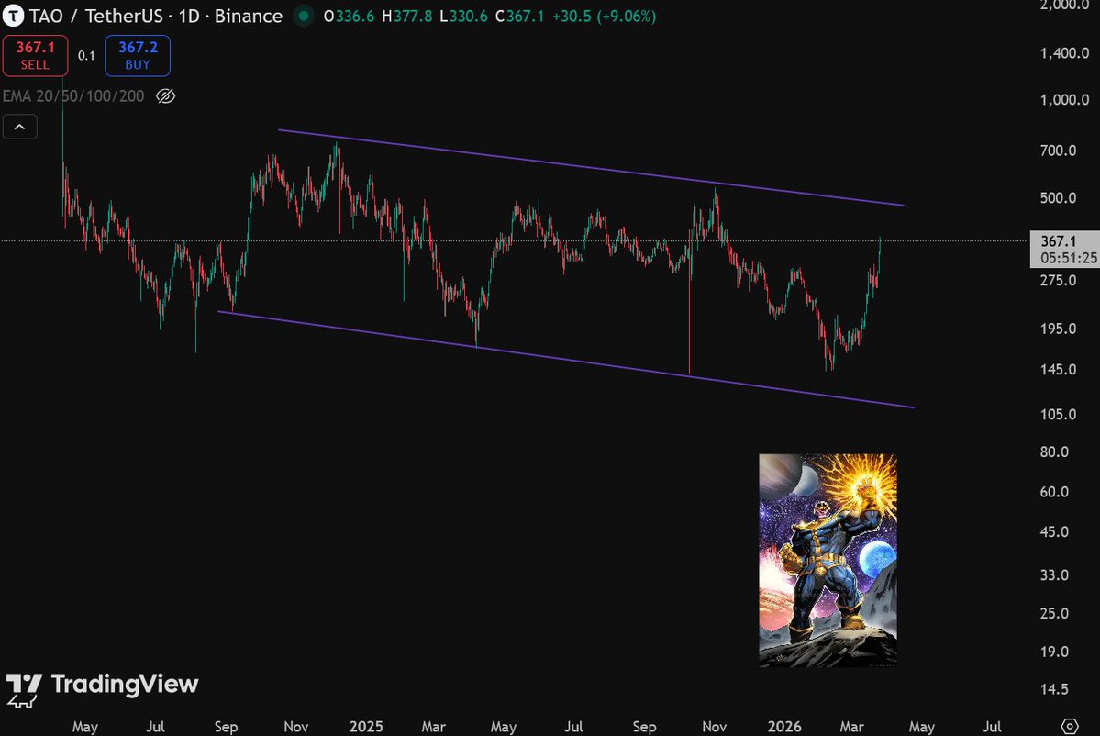Select the Thanos image on the chart
1100x736 pixels.
pos(828,560)
